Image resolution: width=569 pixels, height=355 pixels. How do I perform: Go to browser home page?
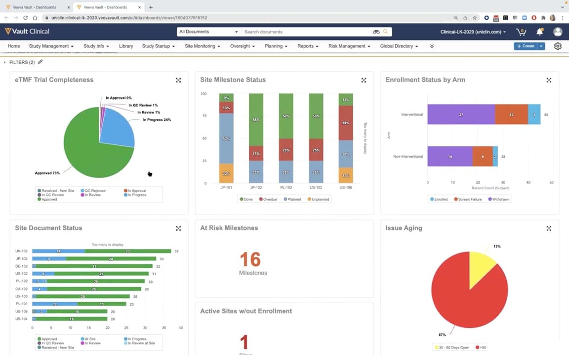click(x=35, y=17)
